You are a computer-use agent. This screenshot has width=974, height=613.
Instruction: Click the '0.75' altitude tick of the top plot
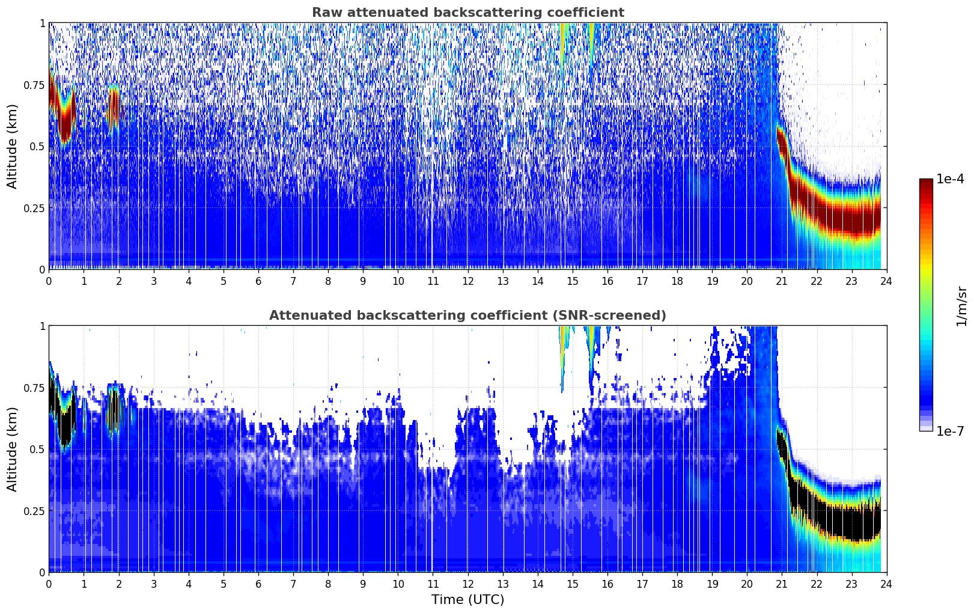(34, 85)
